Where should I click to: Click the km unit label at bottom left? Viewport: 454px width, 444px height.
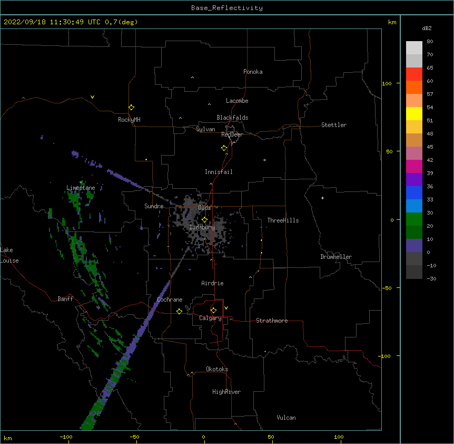click(8, 438)
